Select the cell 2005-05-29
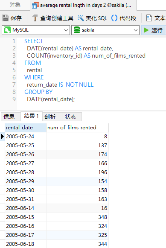 coord(26,181)
